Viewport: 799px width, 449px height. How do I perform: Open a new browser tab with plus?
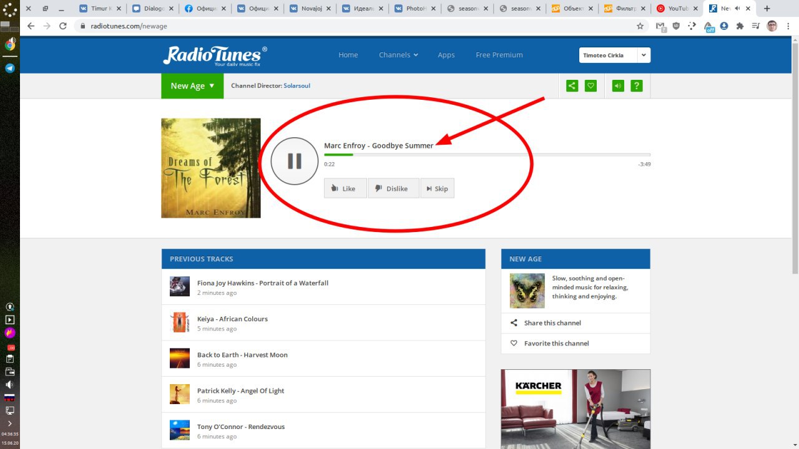[767, 9]
